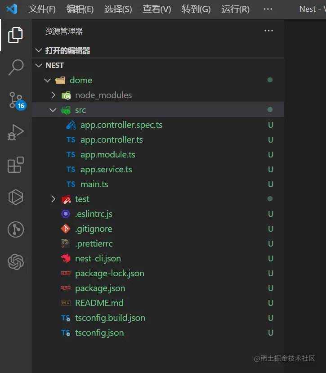Open the ChatGPT extension icon
This screenshot has width=326, height=373.
pos(16,262)
